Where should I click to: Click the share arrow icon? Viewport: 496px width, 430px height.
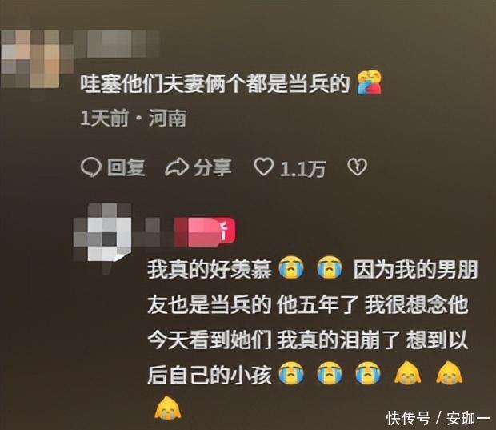click(x=177, y=167)
